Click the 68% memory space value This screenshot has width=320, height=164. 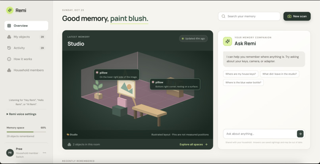click(x=43, y=127)
